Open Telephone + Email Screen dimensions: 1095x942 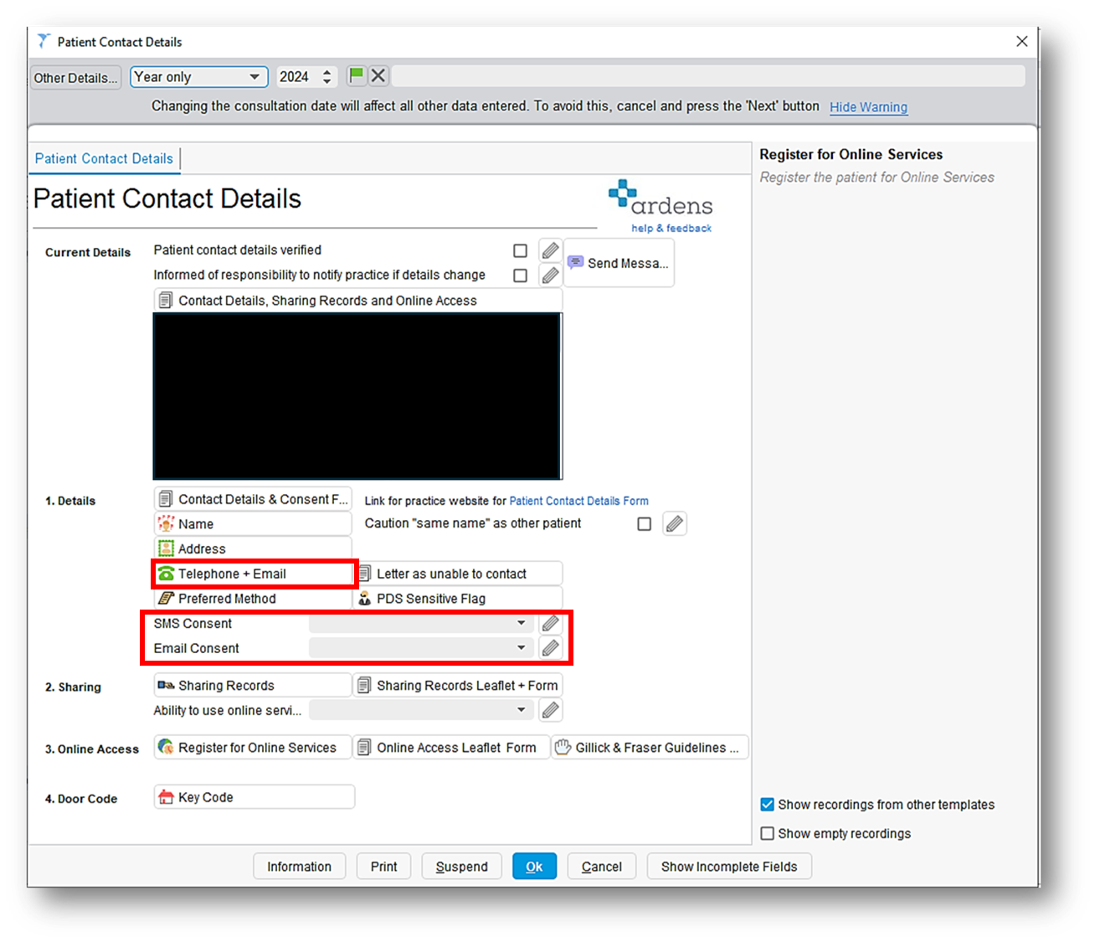254,574
